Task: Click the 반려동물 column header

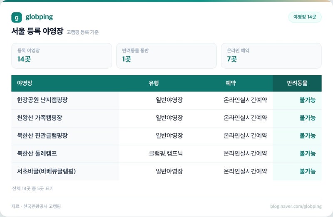Action: click(x=297, y=83)
